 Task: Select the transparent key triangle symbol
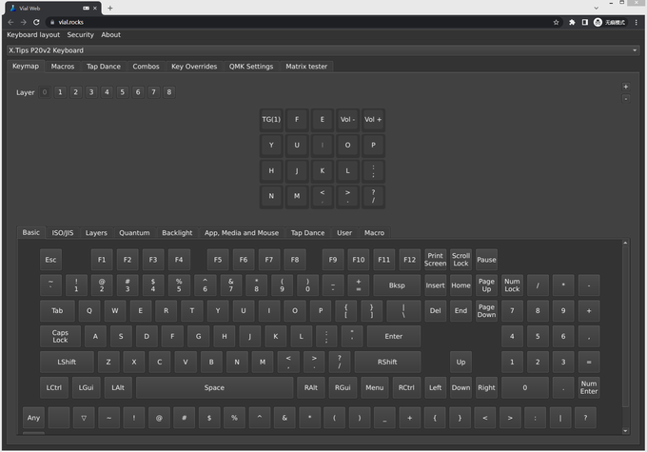tap(84, 417)
